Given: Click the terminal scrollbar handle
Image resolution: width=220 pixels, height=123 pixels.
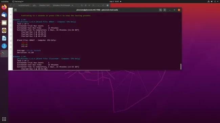Looking at the screenshot, I should pyautogui.click(x=181, y=66).
